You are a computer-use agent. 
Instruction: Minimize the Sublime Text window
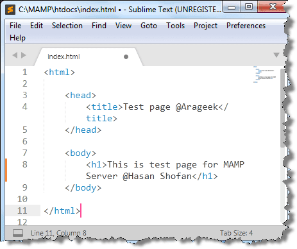pyautogui.click(x=232, y=8)
